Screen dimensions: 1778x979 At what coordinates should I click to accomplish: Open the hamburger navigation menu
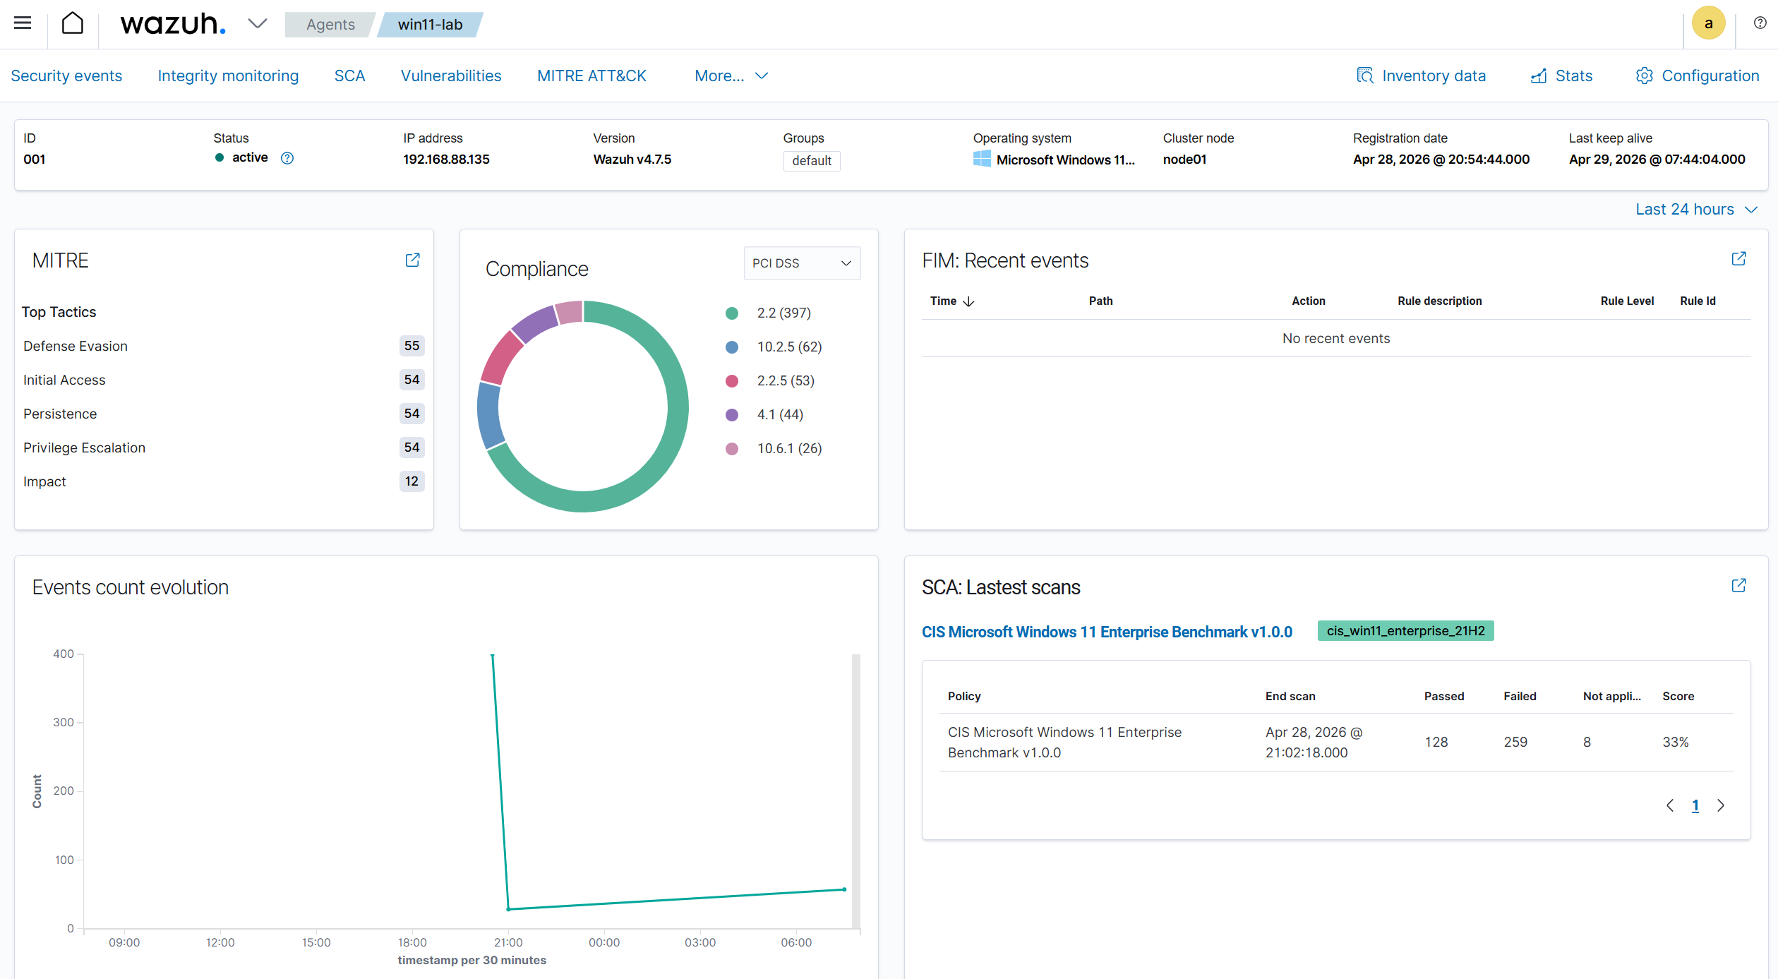[x=23, y=23]
